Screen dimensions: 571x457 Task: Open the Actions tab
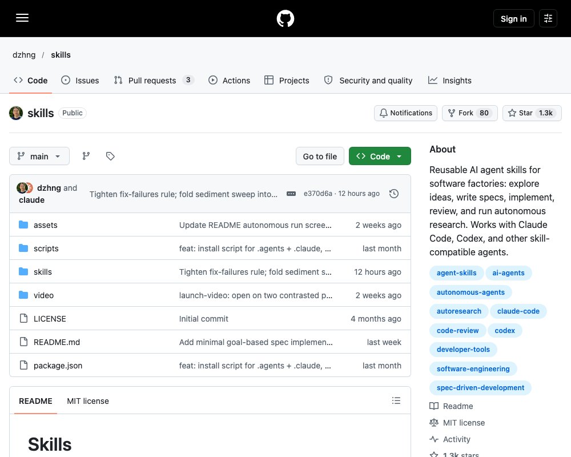coord(229,81)
